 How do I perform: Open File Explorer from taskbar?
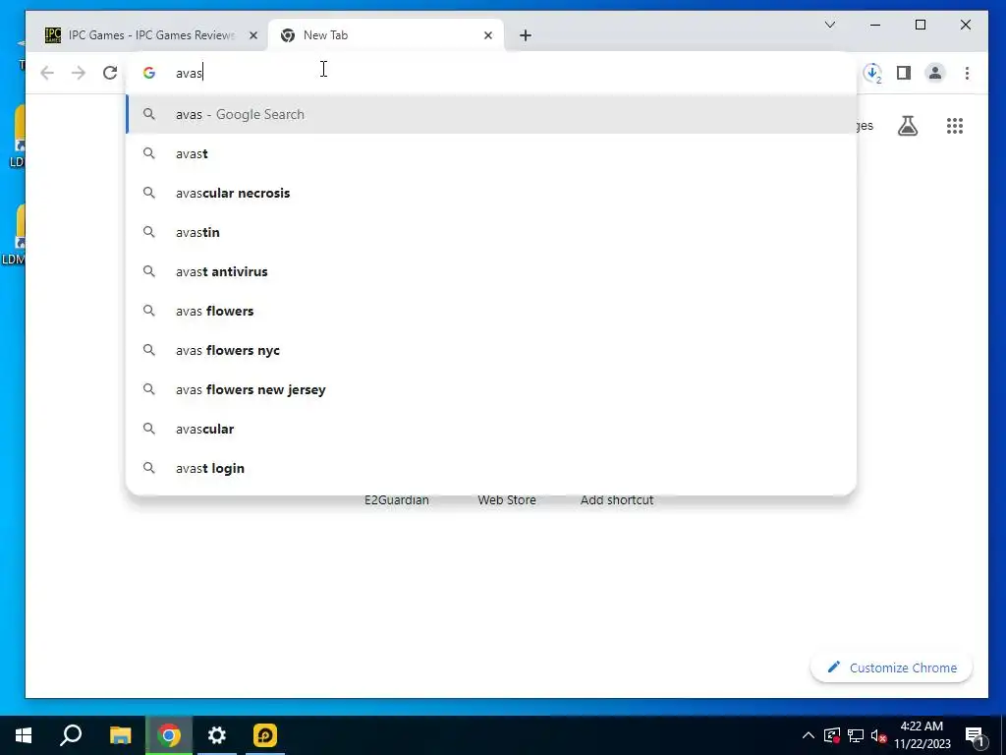tap(120, 735)
